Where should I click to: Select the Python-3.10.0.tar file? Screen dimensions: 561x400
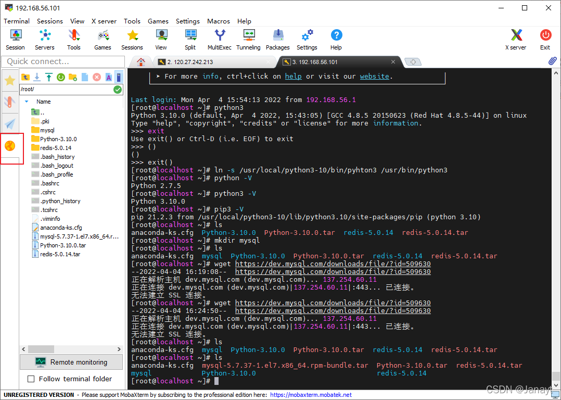[x=62, y=245]
